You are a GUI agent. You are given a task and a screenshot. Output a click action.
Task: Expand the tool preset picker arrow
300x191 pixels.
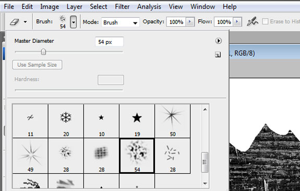point(25,22)
